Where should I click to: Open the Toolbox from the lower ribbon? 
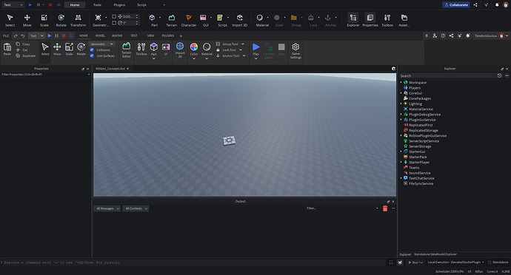[141, 49]
